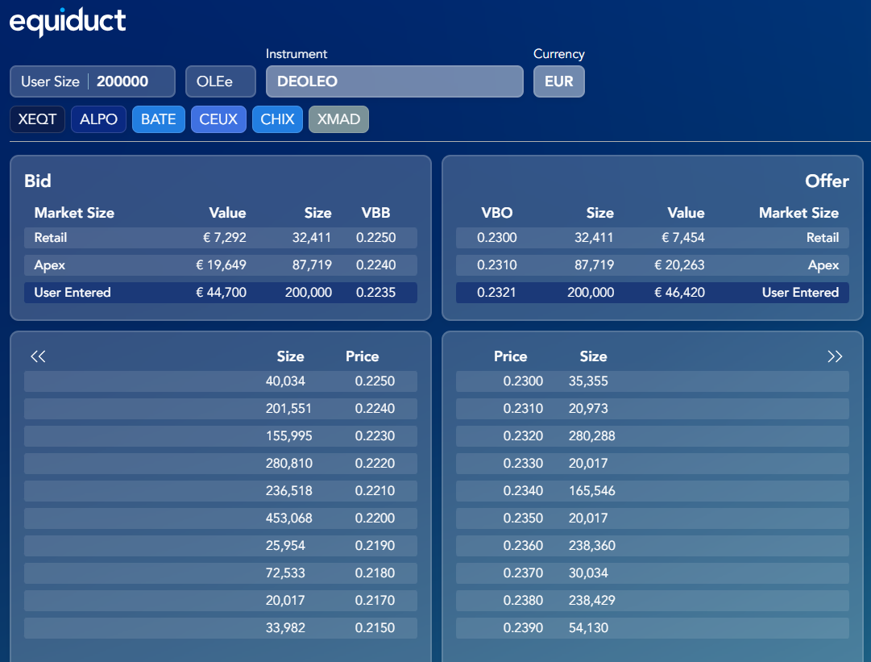Click VBO price 0.2321
This screenshot has height=662, width=871.
pos(496,293)
